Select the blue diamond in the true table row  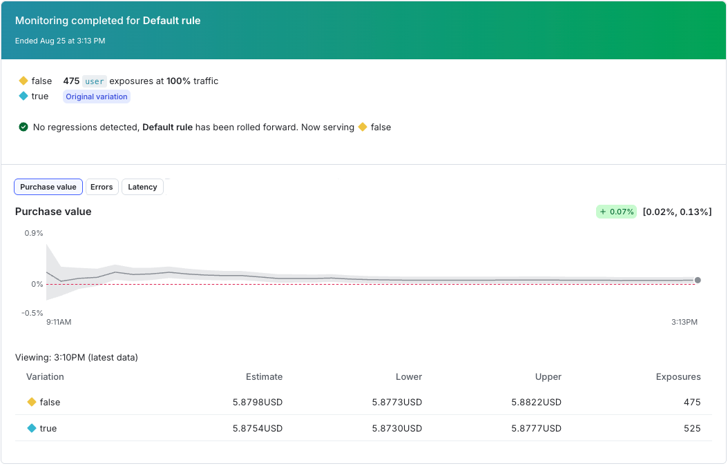click(x=32, y=427)
